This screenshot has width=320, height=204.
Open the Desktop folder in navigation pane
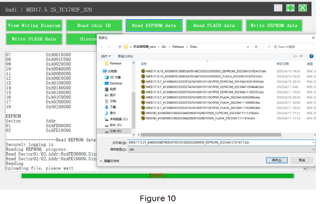click(x=116, y=83)
